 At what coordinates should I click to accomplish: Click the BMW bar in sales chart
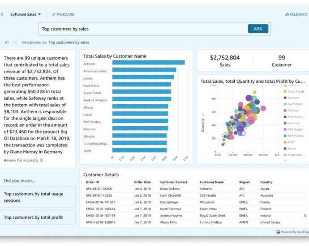coord(140,150)
